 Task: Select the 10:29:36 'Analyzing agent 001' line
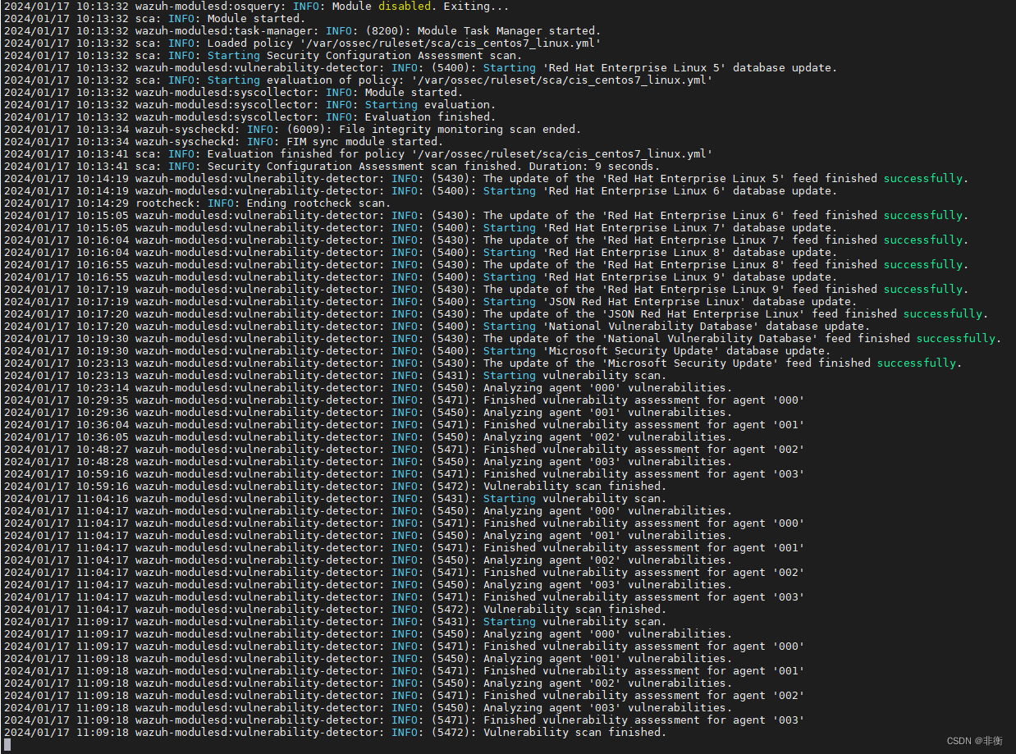368,413
